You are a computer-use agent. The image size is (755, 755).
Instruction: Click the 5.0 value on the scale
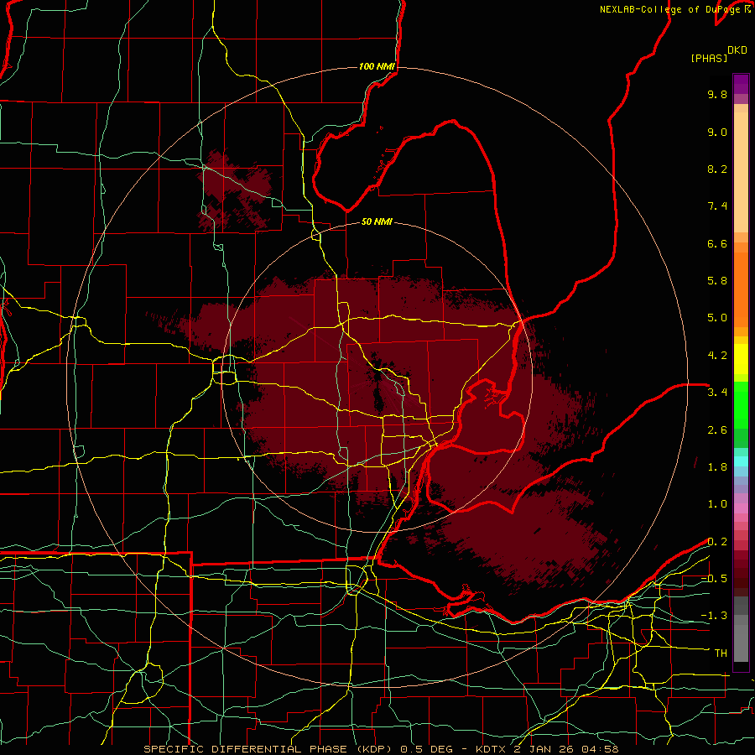click(717, 318)
